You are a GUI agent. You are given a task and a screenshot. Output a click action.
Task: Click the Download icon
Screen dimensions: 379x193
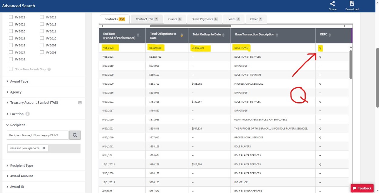pos(352,4)
